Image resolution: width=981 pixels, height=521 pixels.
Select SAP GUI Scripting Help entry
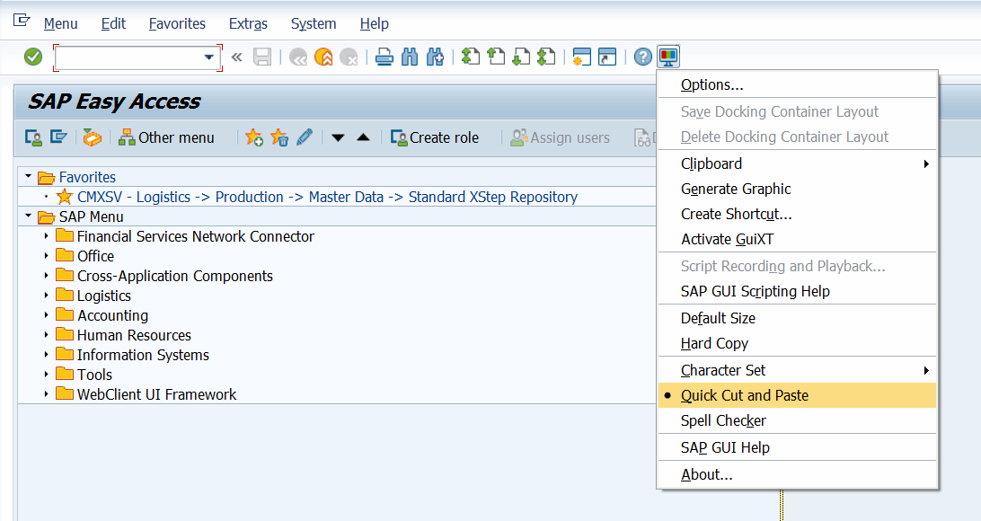coord(797,291)
